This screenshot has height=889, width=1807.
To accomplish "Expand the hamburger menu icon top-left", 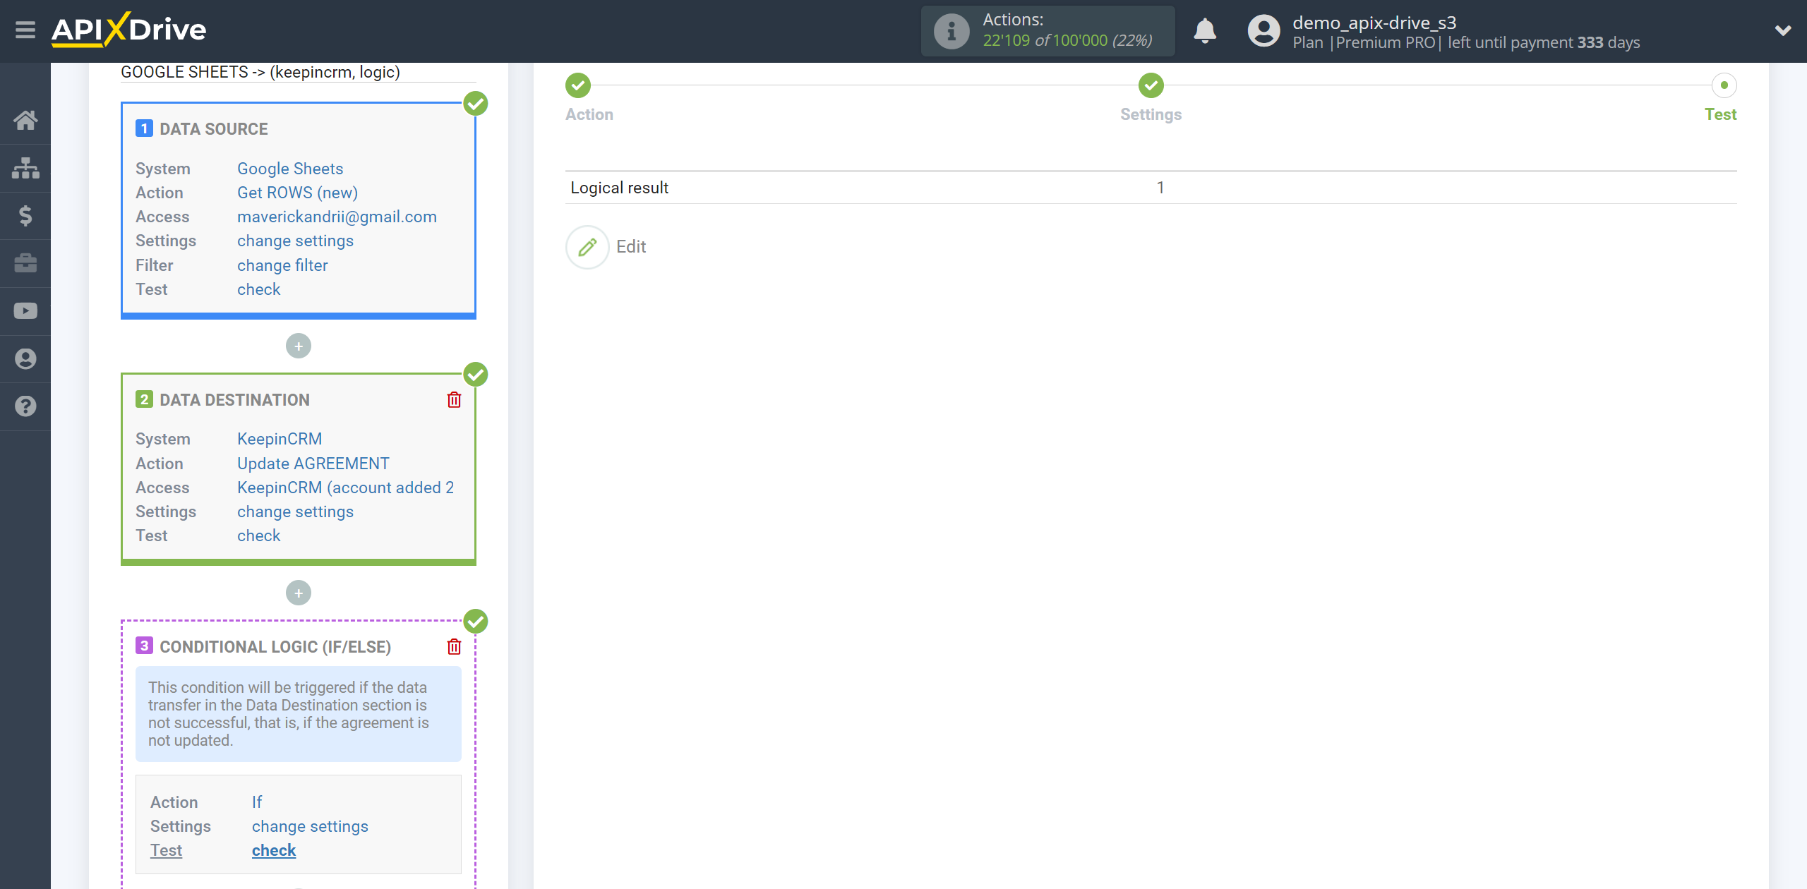I will point(25,30).
